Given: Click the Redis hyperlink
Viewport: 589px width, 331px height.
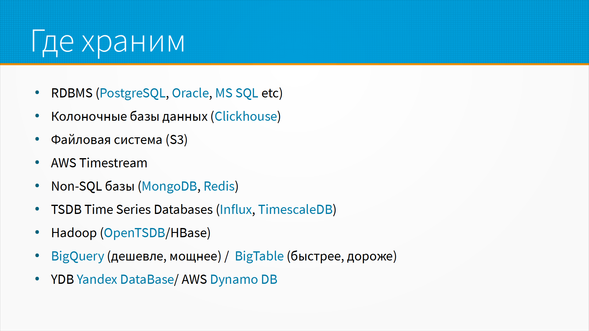Looking at the screenshot, I should click(219, 186).
